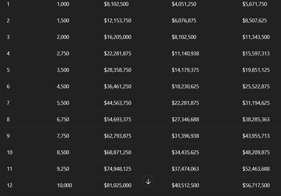Select the $56,717,500 cell
This screenshot has width=281, height=196.
tap(256, 185)
